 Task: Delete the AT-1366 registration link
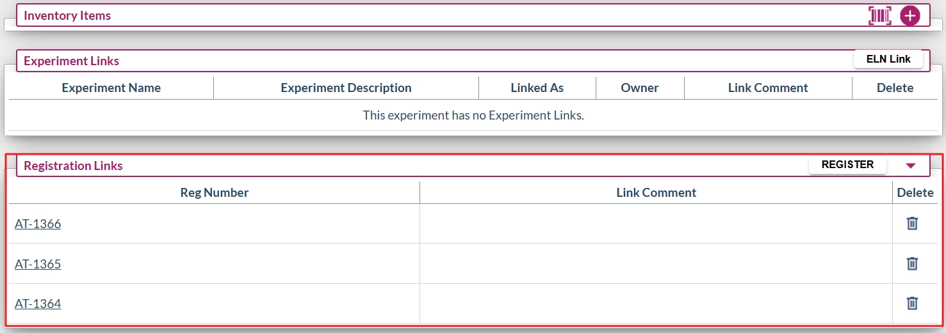912,223
